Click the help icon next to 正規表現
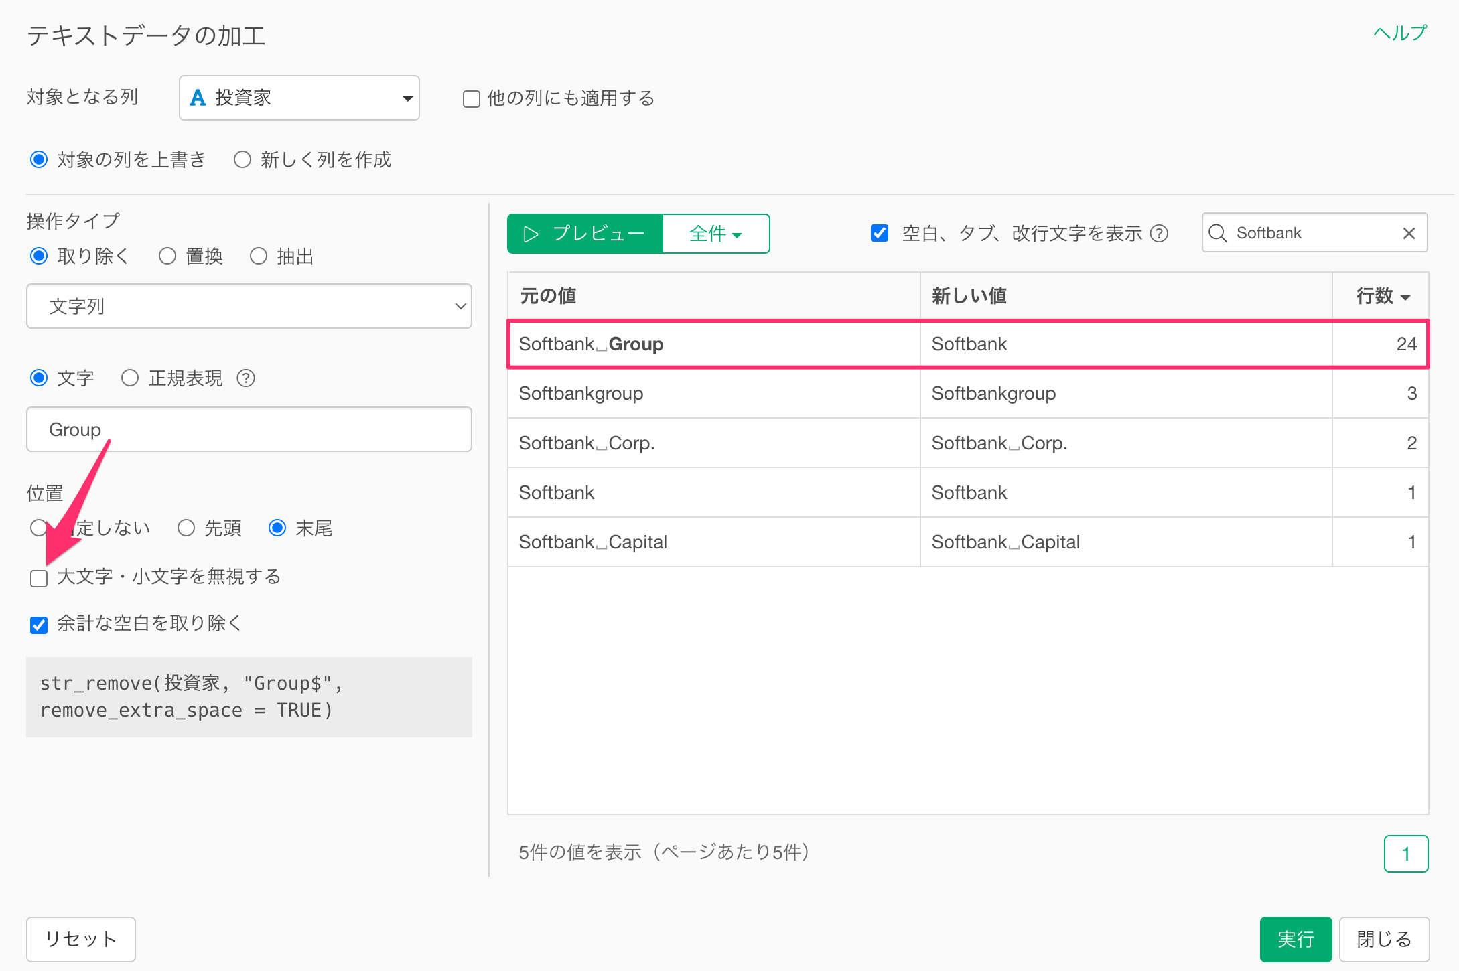 [x=246, y=378]
